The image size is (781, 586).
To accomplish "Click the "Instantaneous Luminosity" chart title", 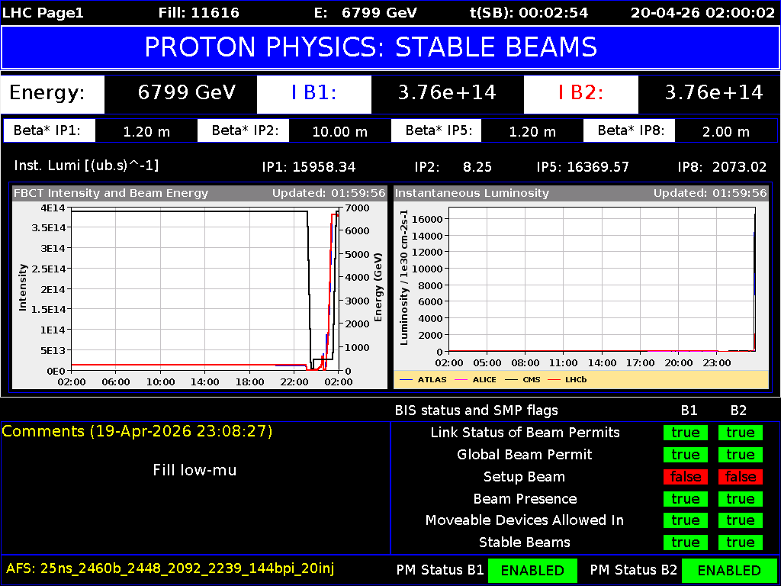I will (x=472, y=193).
